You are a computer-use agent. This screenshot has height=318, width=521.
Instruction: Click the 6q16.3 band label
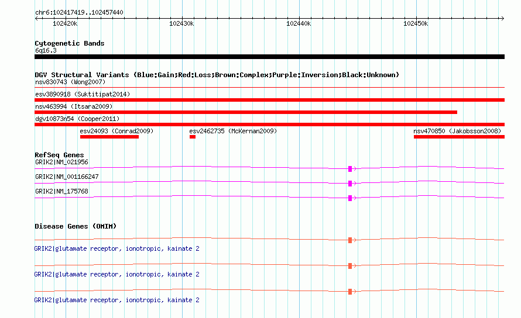coord(46,50)
